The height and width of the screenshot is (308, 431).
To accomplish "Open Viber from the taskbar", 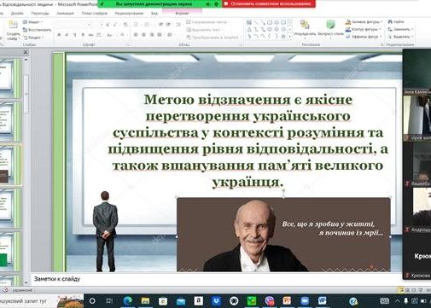I will tap(270, 300).
